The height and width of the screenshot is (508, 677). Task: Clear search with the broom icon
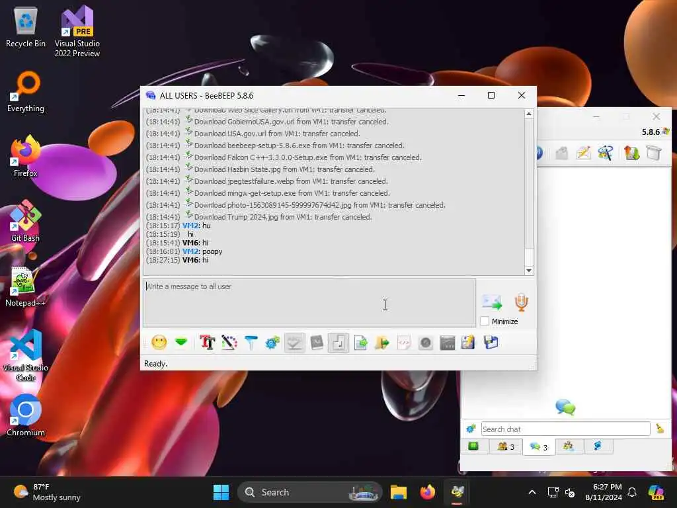point(660,429)
